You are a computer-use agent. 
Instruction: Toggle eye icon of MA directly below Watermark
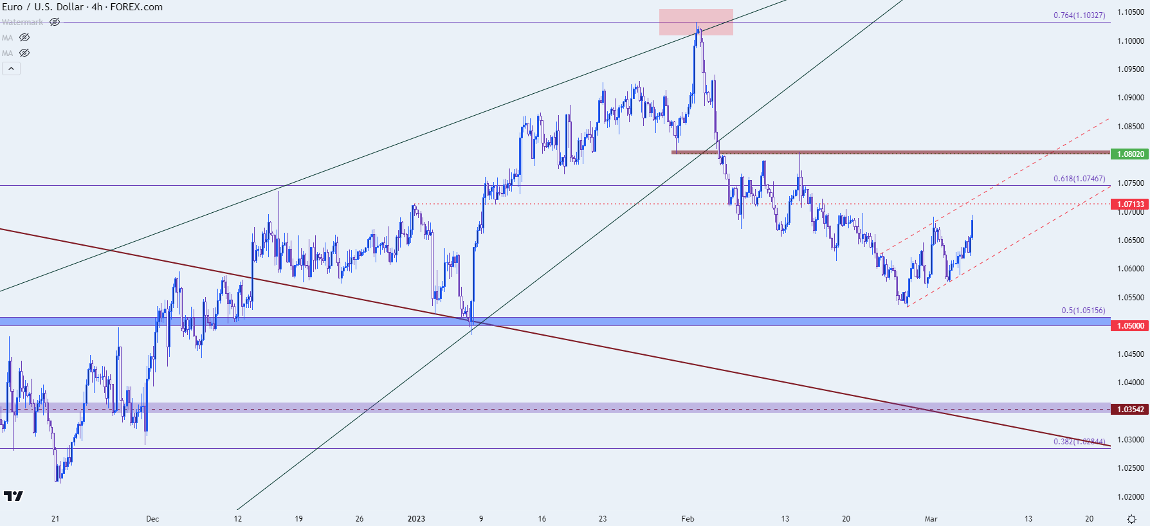24,37
